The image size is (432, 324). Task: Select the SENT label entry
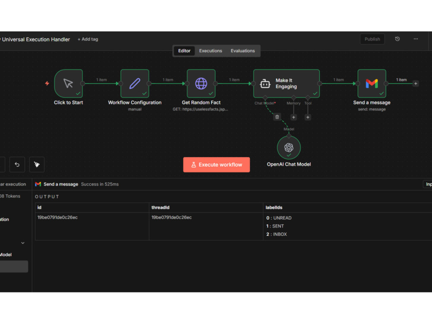pyautogui.click(x=275, y=226)
